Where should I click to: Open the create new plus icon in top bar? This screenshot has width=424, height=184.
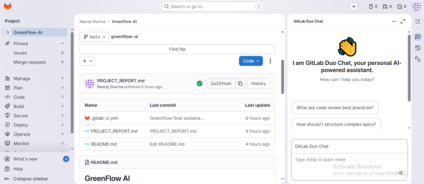354,6
